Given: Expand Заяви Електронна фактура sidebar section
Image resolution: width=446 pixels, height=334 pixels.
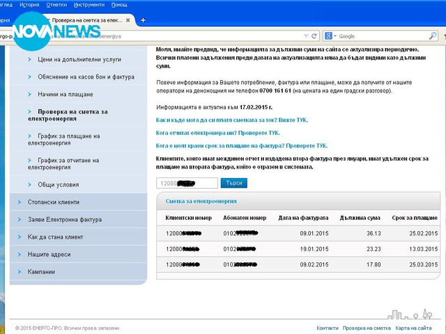Looking at the screenshot, I should (60, 219).
